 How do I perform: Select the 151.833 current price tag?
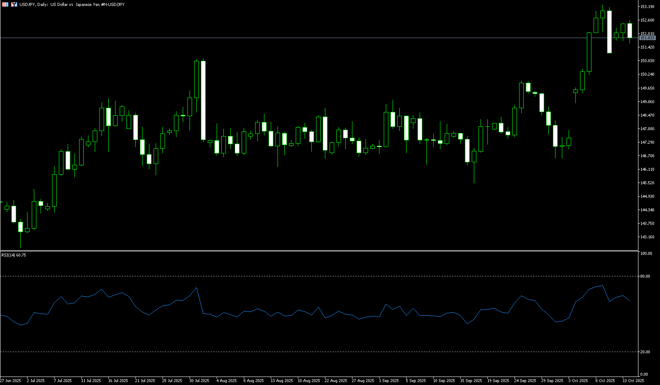click(647, 38)
